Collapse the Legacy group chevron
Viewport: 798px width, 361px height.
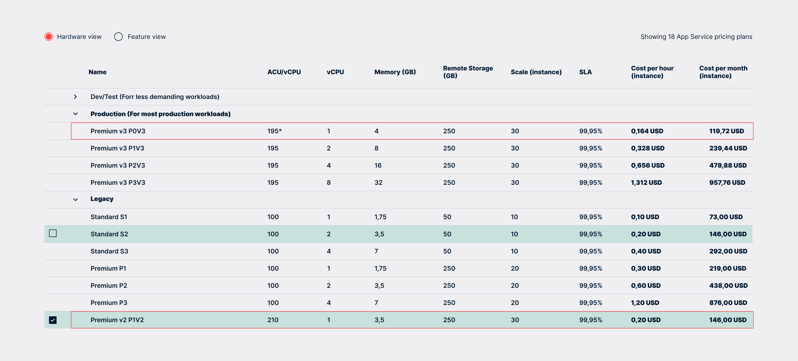(x=75, y=199)
